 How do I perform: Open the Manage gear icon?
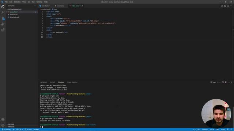coord(3,125)
